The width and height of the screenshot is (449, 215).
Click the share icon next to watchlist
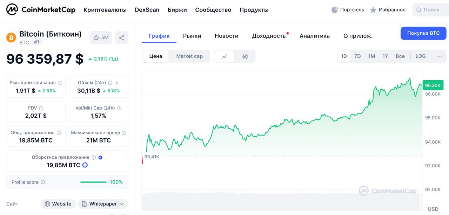point(122,37)
